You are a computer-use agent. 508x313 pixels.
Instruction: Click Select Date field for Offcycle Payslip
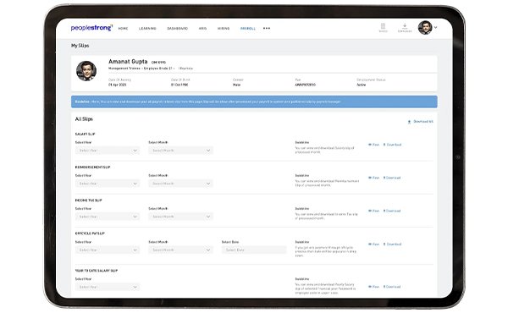tap(254, 250)
